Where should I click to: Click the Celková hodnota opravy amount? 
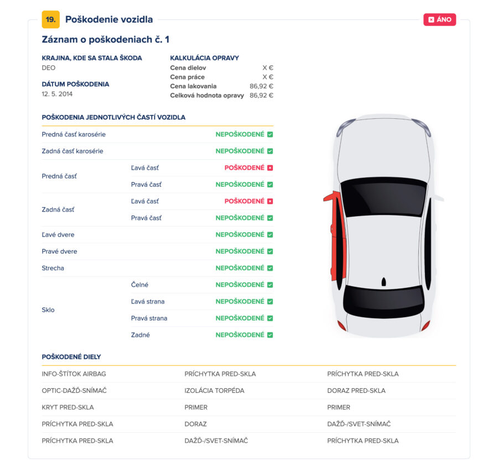(261, 96)
